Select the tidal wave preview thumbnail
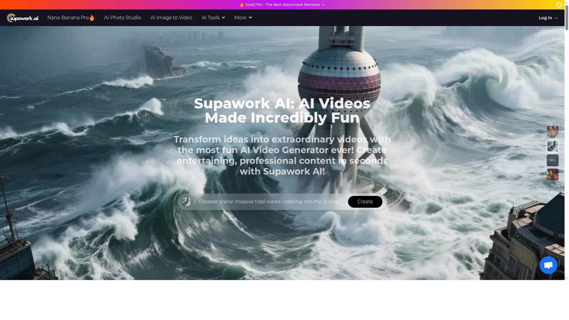The width and height of the screenshot is (569, 320). tap(553, 146)
